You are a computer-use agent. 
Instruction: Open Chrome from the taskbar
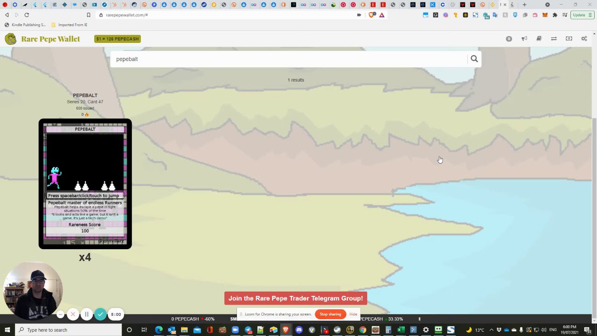pyautogui.click(x=362, y=330)
